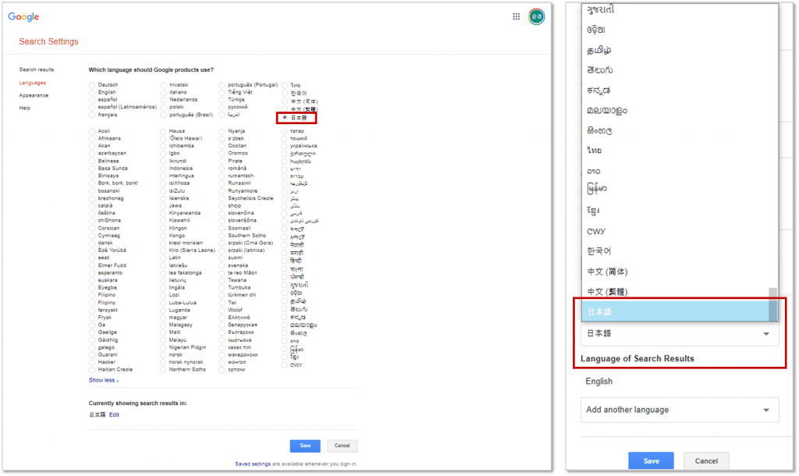Select the svenska radio button
This screenshot has width=799, height=476.
tap(222, 265)
